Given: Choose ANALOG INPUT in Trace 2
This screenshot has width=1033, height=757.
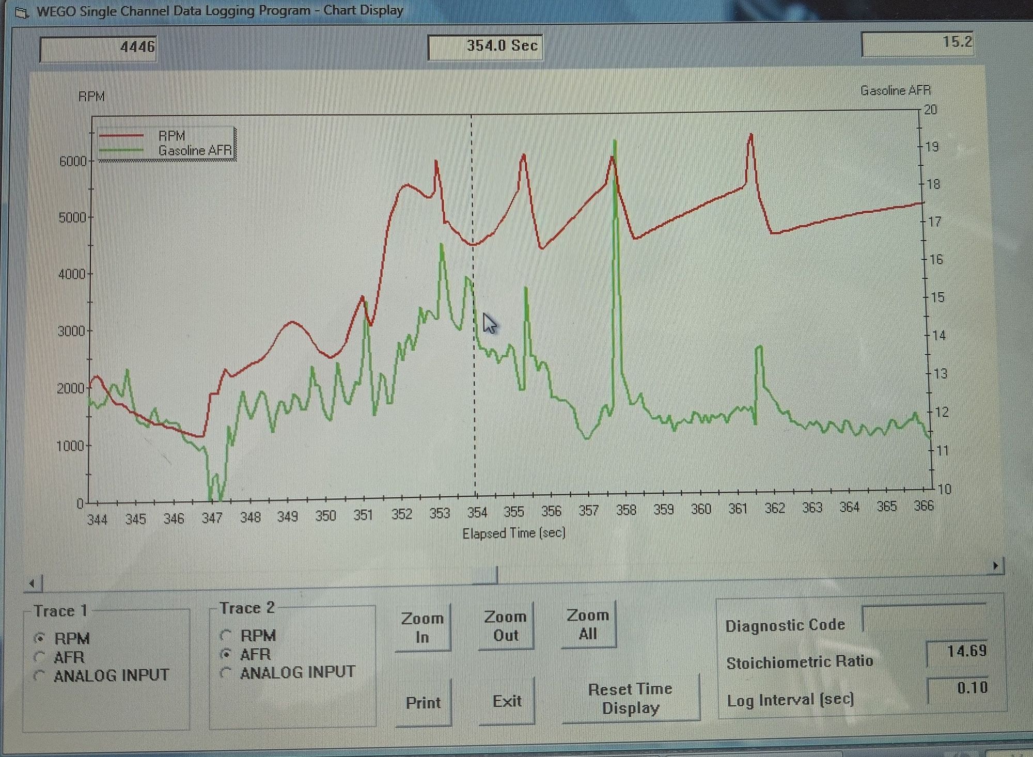Looking at the screenshot, I should pyautogui.click(x=225, y=672).
